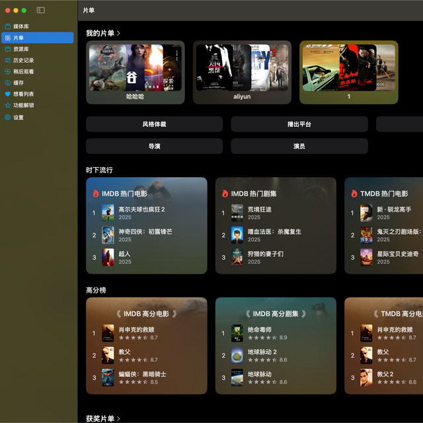The width and height of the screenshot is (423, 423).
Task: Click the 时下流行 section heading
Action: point(99,170)
